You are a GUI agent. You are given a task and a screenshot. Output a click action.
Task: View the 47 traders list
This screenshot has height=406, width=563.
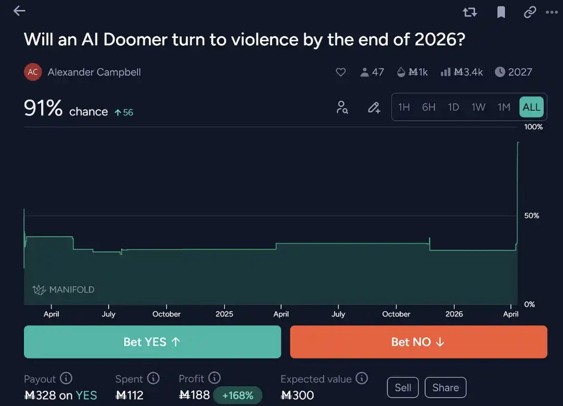pyautogui.click(x=372, y=72)
